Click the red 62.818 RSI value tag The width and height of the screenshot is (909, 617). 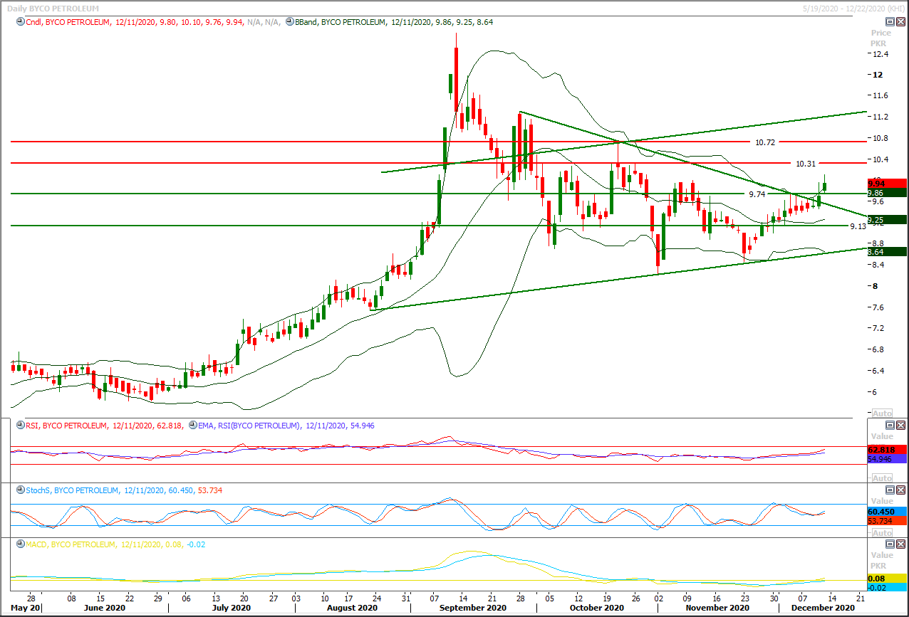[886, 450]
